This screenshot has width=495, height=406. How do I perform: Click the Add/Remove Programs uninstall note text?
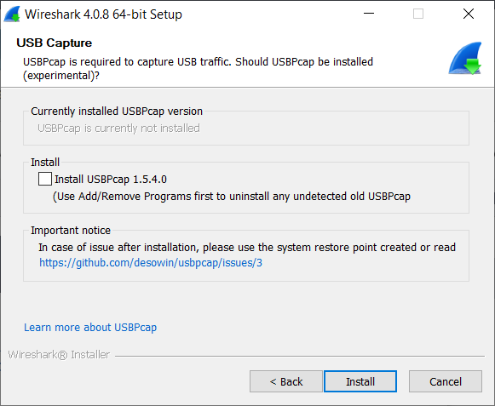click(232, 197)
